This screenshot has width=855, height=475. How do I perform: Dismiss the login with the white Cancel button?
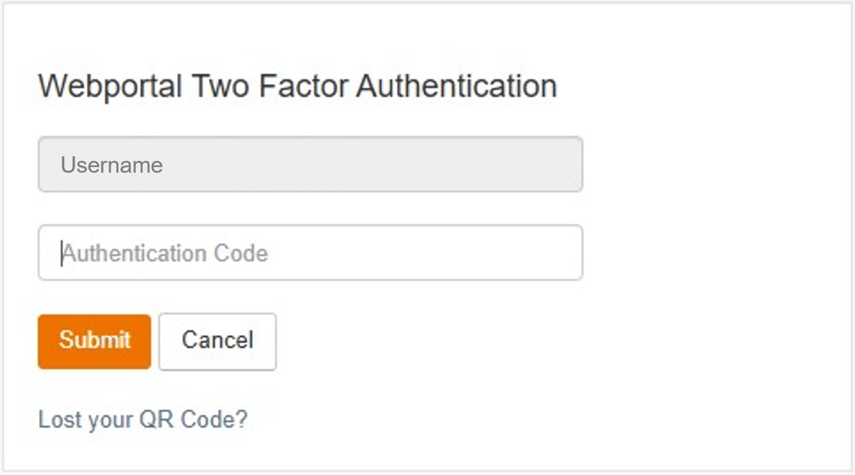218,341
